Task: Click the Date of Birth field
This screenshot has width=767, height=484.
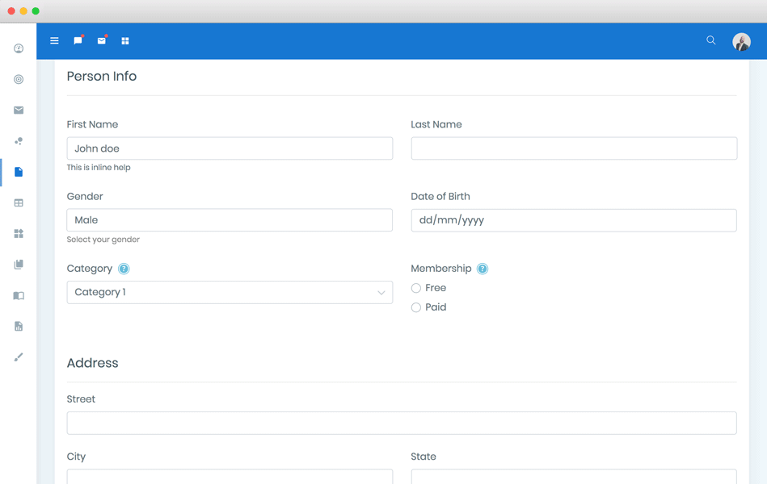Action: 573,220
